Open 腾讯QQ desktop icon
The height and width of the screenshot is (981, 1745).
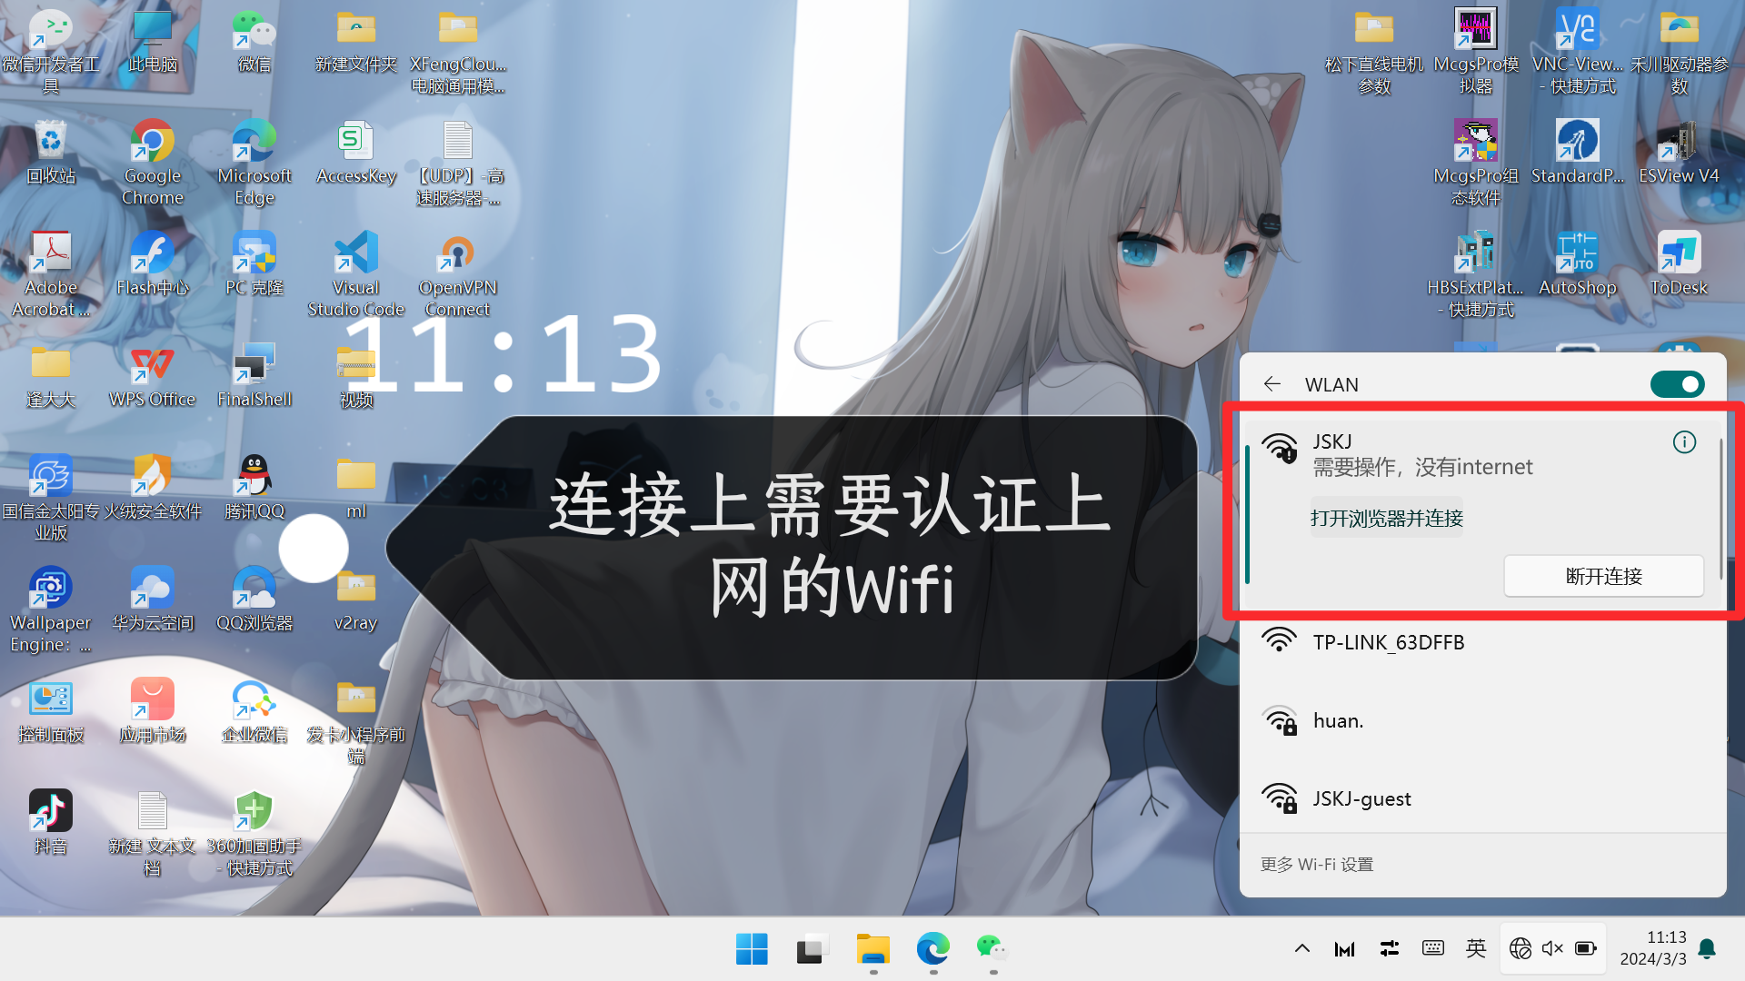[x=254, y=488]
